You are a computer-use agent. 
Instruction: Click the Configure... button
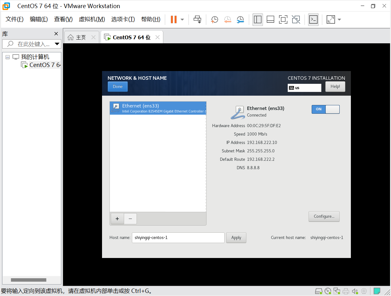point(324,217)
